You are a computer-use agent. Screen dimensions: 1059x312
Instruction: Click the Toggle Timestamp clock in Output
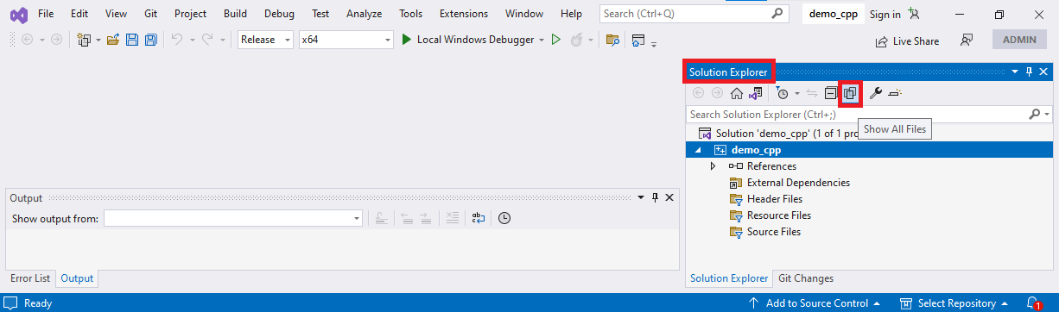pos(504,218)
